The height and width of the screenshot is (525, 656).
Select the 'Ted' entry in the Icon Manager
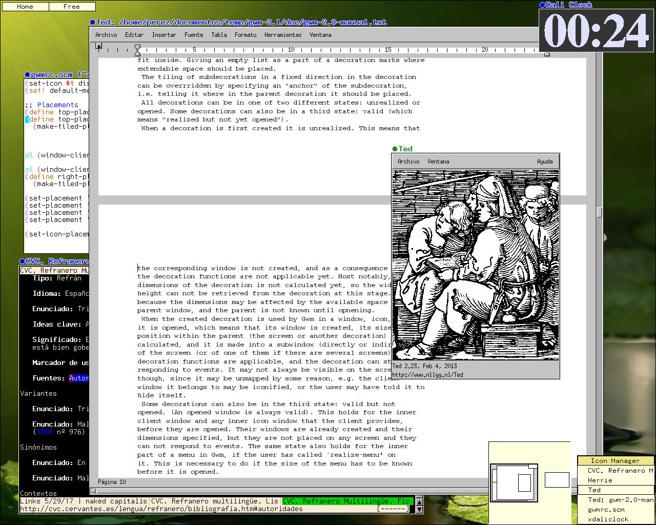(x=616, y=490)
